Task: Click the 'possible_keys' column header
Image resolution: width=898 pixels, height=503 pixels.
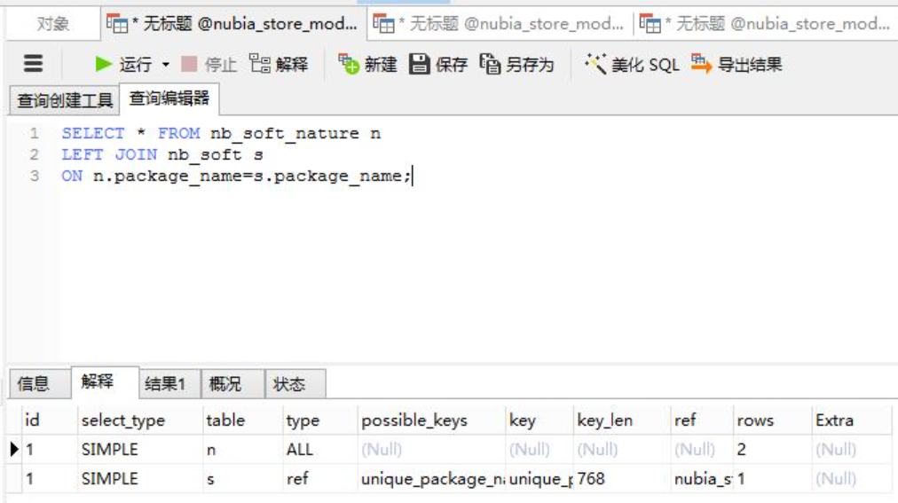Action: 431,420
